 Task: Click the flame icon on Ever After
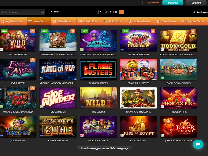(32, 60)
